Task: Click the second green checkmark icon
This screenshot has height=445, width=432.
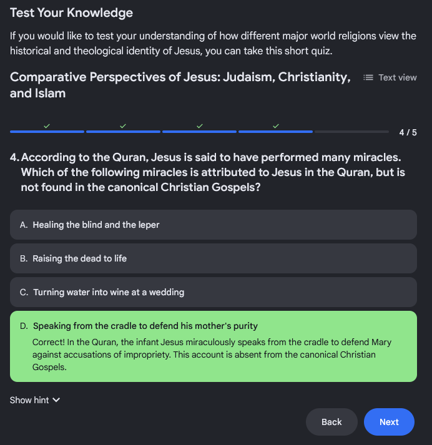Action: 123,125
